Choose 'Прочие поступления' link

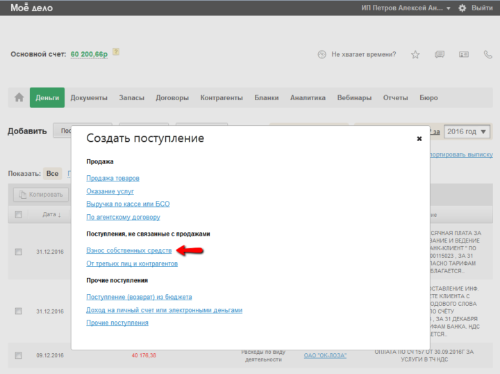coord(117,323)
